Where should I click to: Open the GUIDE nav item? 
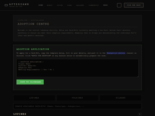(60, 5)
